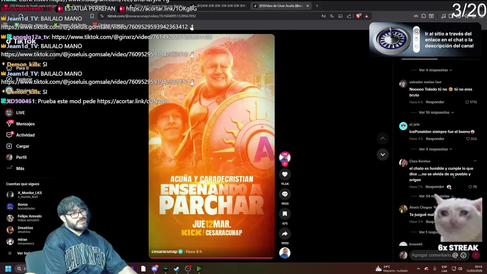Post comment with red arrow button

(x=476, y=255)
